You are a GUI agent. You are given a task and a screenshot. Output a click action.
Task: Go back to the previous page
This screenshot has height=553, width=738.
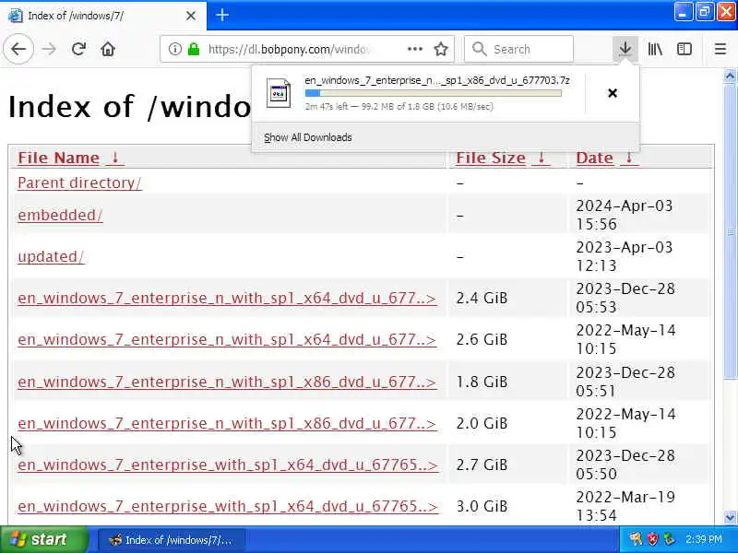click(18, 49)
